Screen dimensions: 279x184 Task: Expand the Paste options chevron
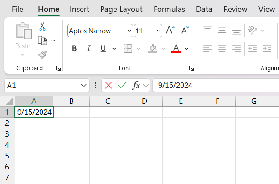(22, 54)
